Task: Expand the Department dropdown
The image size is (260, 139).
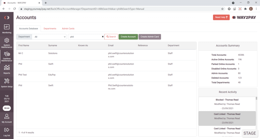Action: tap(50, 37)
